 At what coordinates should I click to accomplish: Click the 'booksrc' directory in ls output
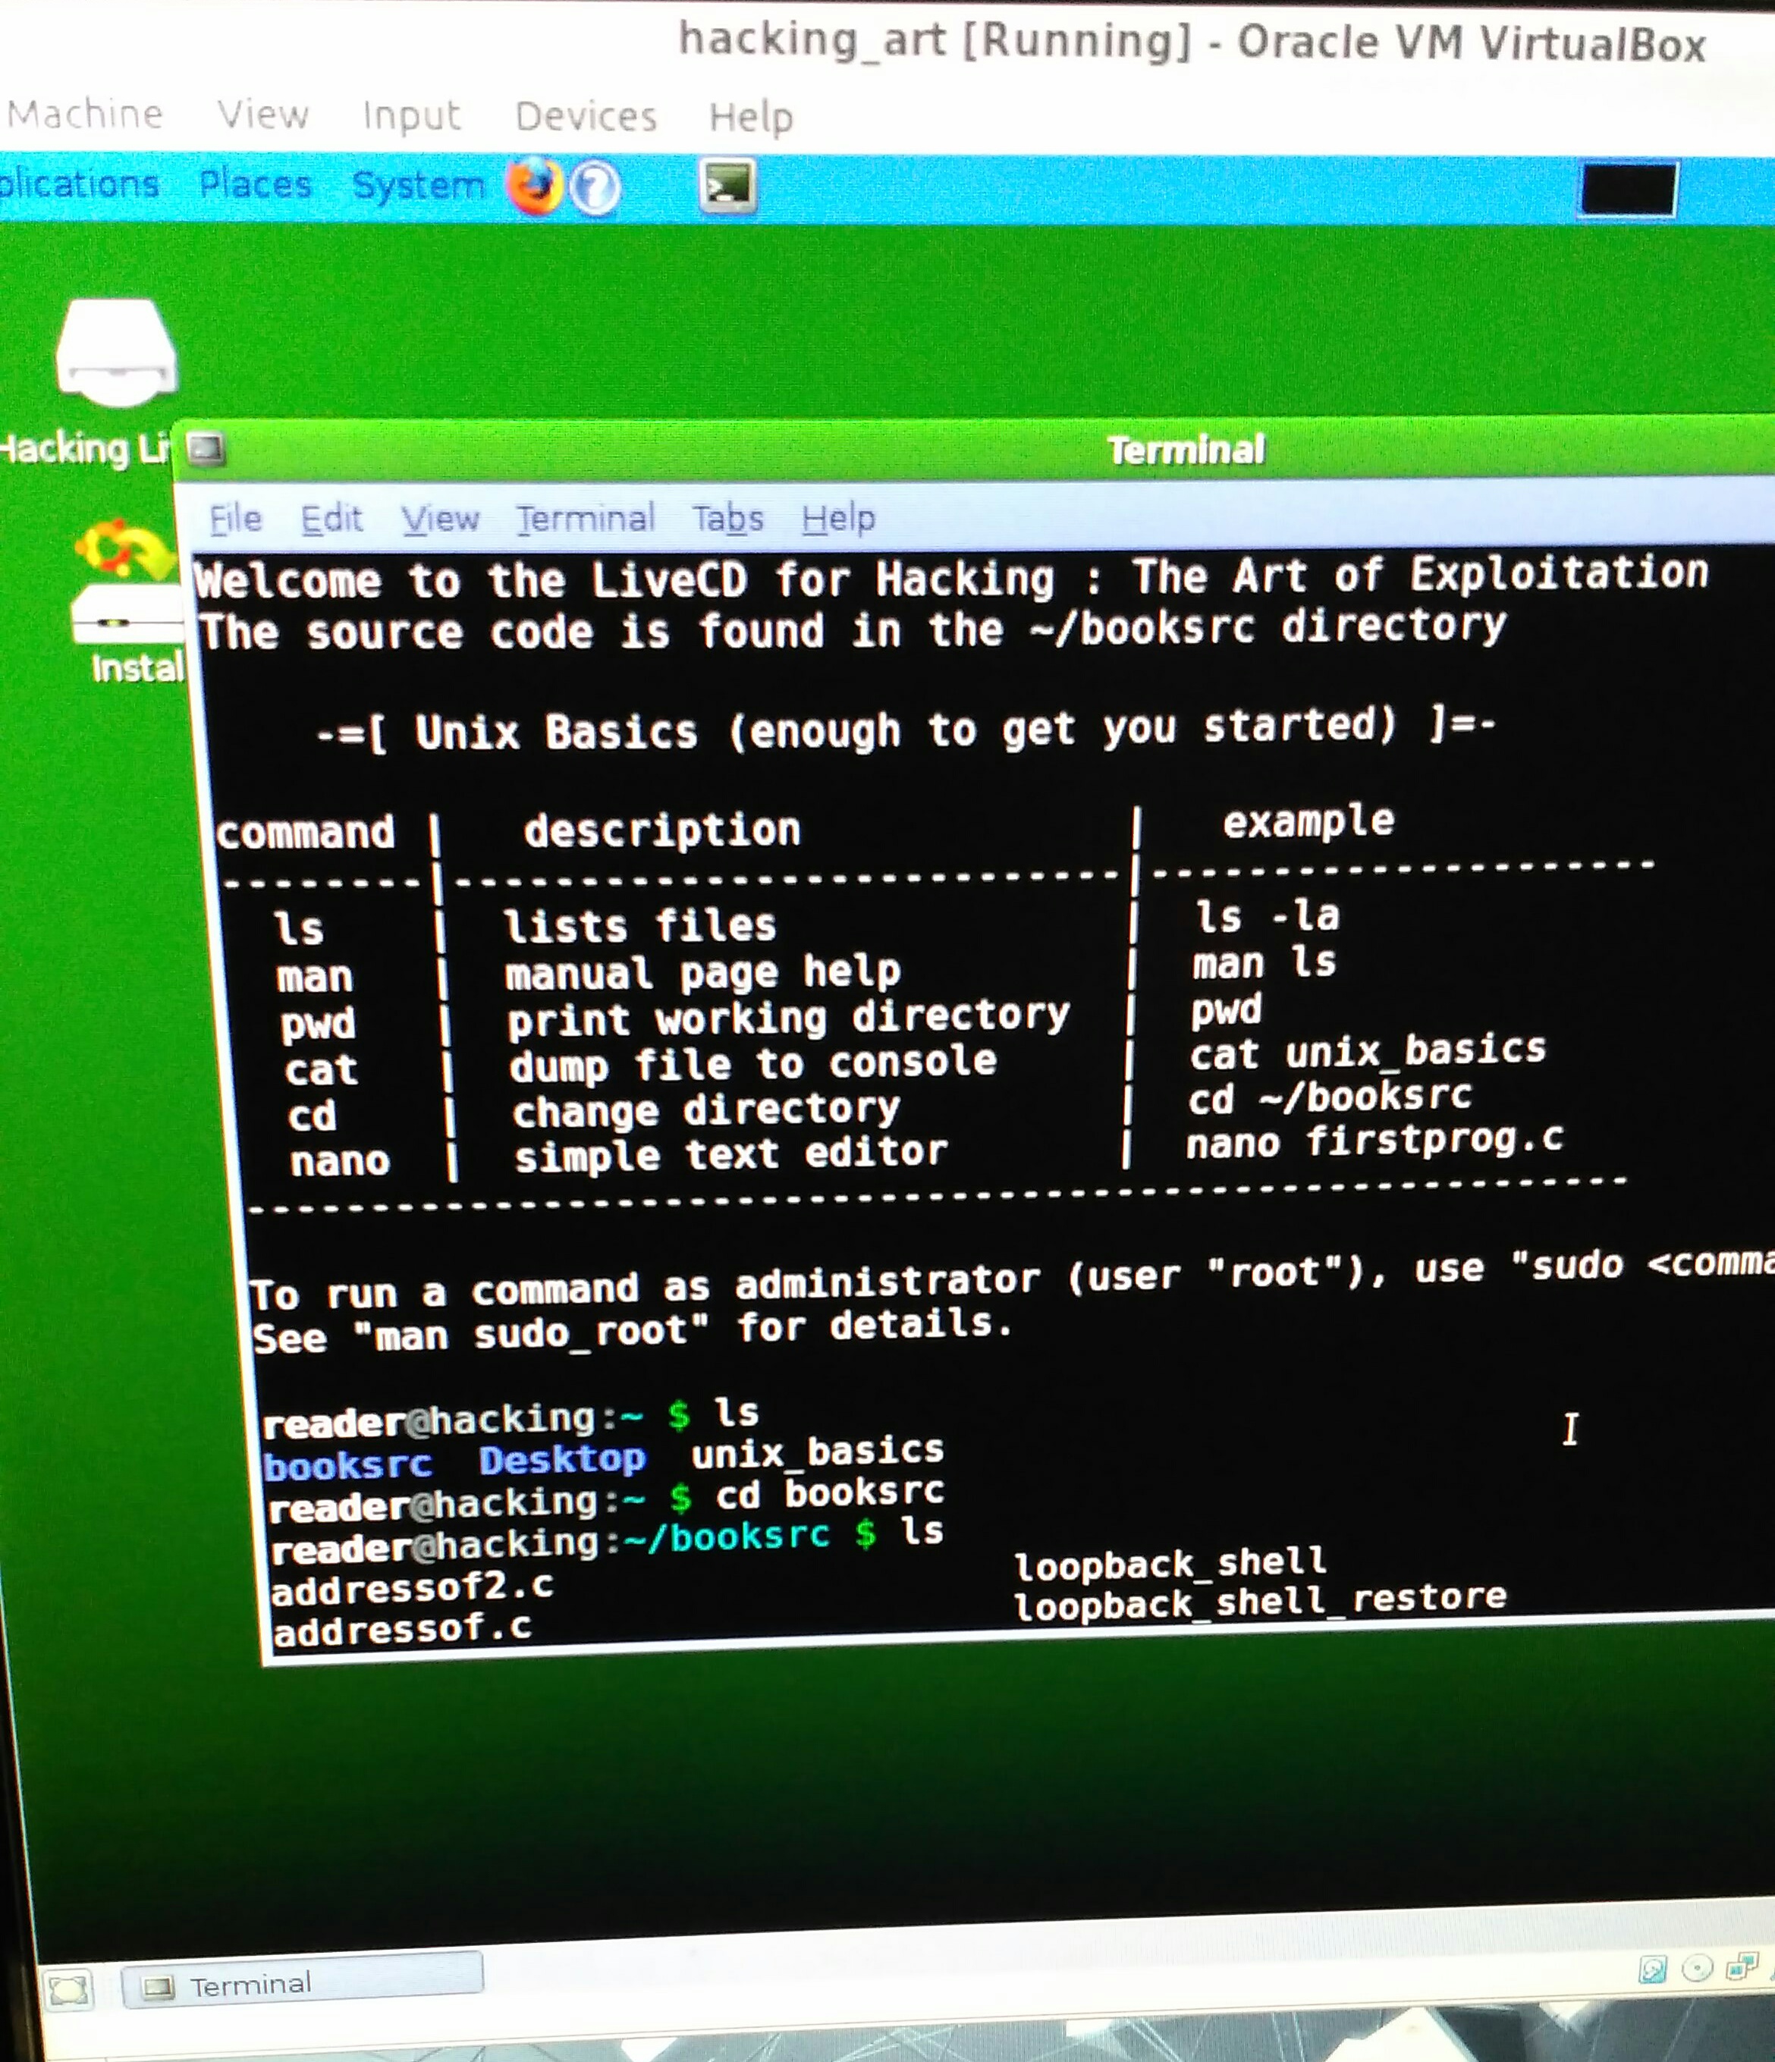pyautogui.click(x=347, y=1465)
